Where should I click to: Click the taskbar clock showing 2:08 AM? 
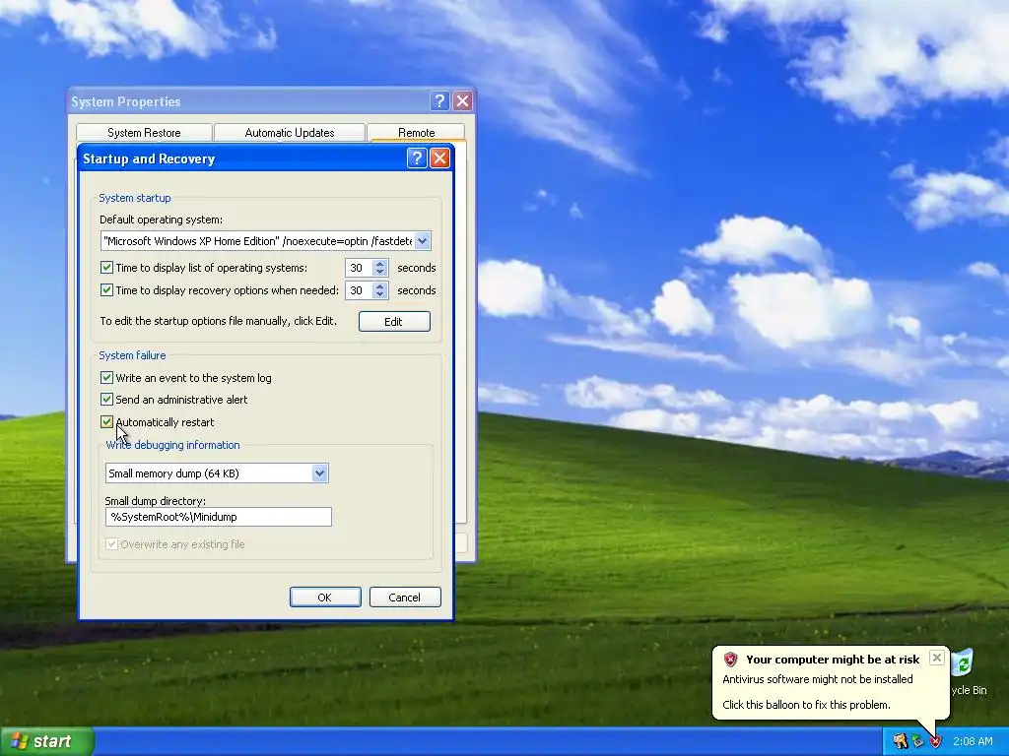[x=973, y=741]
